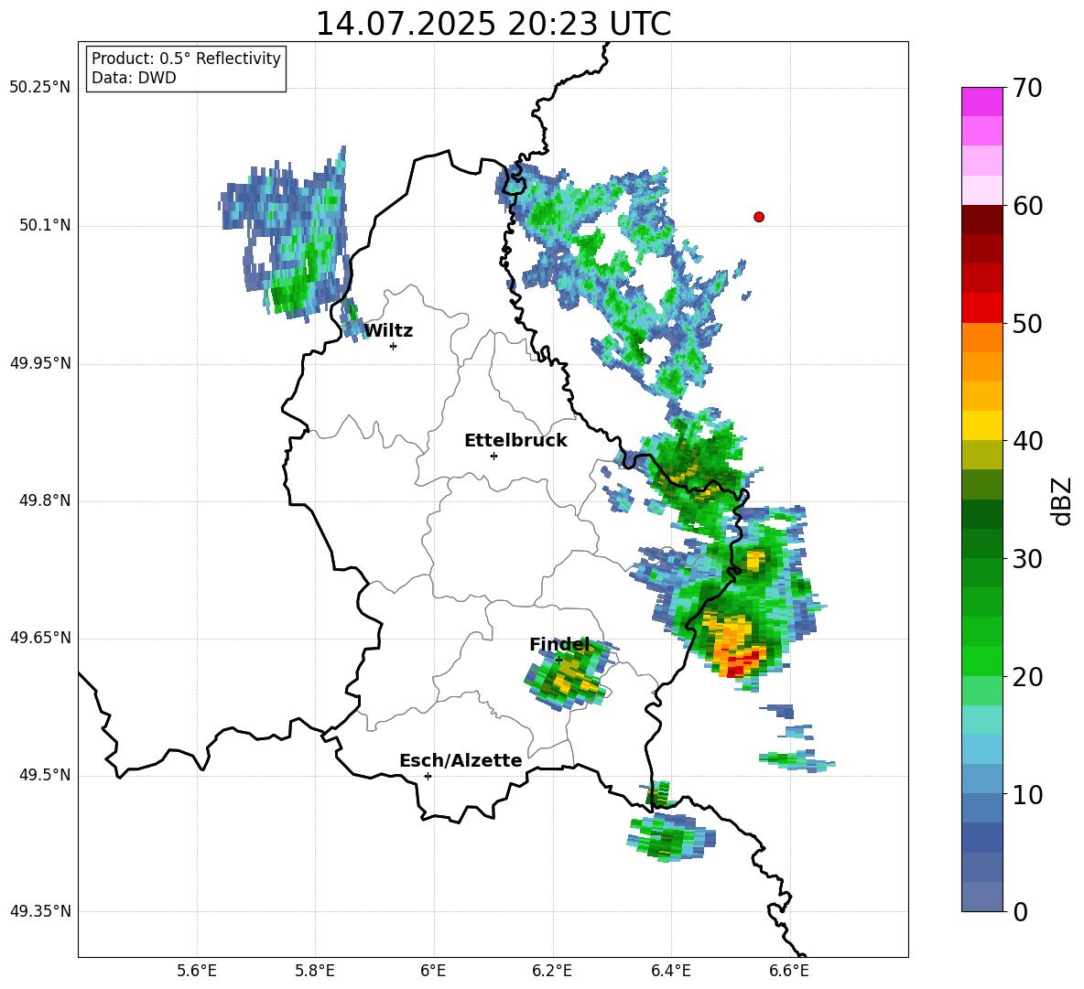This screenshot has width=1084, height=989.
Task: Click the "Data: DWD" text
Action: [134, 78]
